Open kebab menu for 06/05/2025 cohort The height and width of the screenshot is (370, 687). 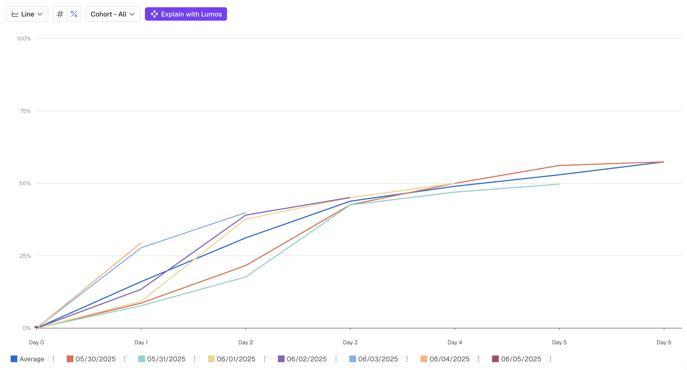pyautogui.click(x=550, y=359)
